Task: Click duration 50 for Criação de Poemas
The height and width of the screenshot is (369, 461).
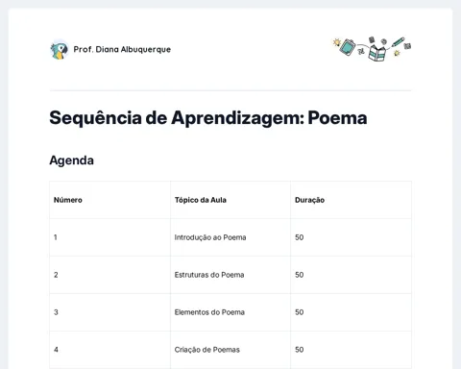Action: click(351, 350)
